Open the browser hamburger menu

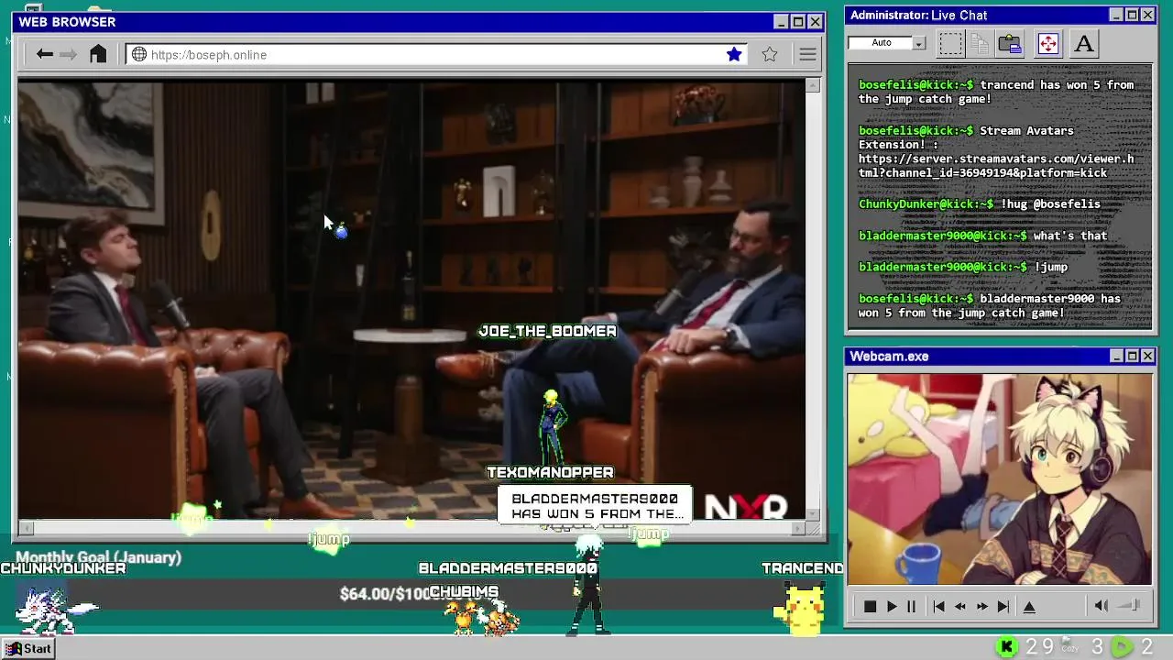(807, 55)
